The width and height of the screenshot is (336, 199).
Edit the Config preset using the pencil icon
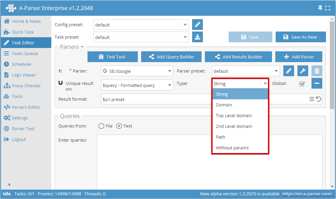tap(197, 24)
